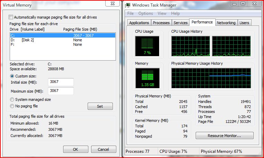Confirm with OK in Virtual Memory dialog
Image resolution: width=264 pixels, height=158 pixels.
(x=76, y=149)
